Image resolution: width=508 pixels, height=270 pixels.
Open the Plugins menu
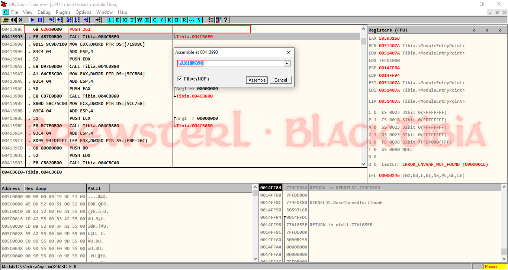click(63, 12)
